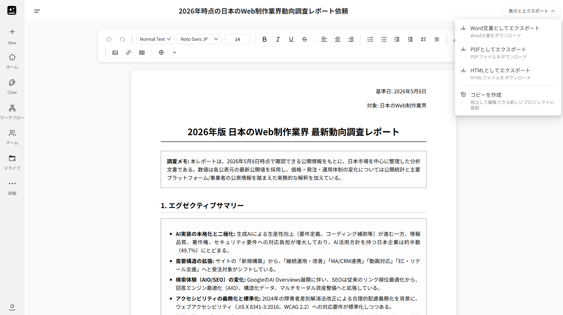Viewport: 563px width, 315px height.
Task: Toggle strikethrough formatting
Action: [305, 39]
